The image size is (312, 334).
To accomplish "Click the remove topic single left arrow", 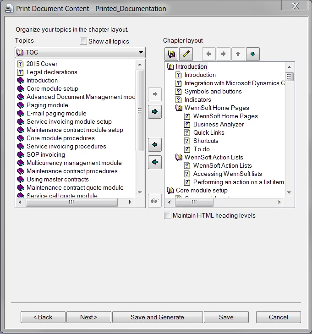I will (155, 145).
